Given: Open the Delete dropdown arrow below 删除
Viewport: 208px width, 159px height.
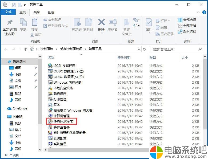Looking at the screenshot, I should click(x=102, y=32).
